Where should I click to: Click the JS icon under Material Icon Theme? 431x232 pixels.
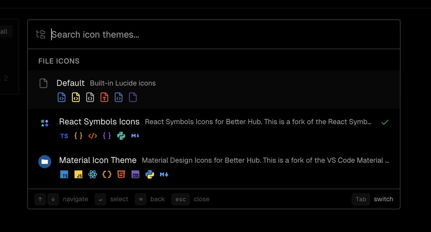(x=78, y=175)
